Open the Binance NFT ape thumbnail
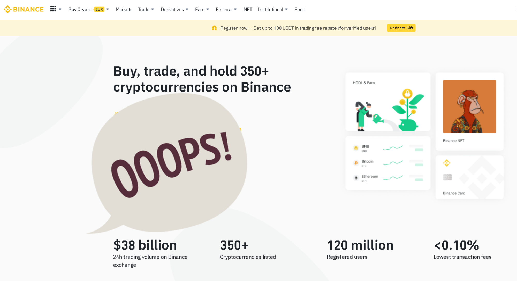517x281 pixels. pos(469,106)
